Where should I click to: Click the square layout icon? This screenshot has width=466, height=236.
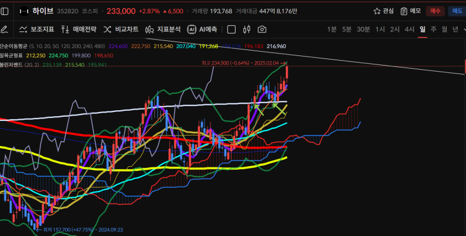(231, 29)
